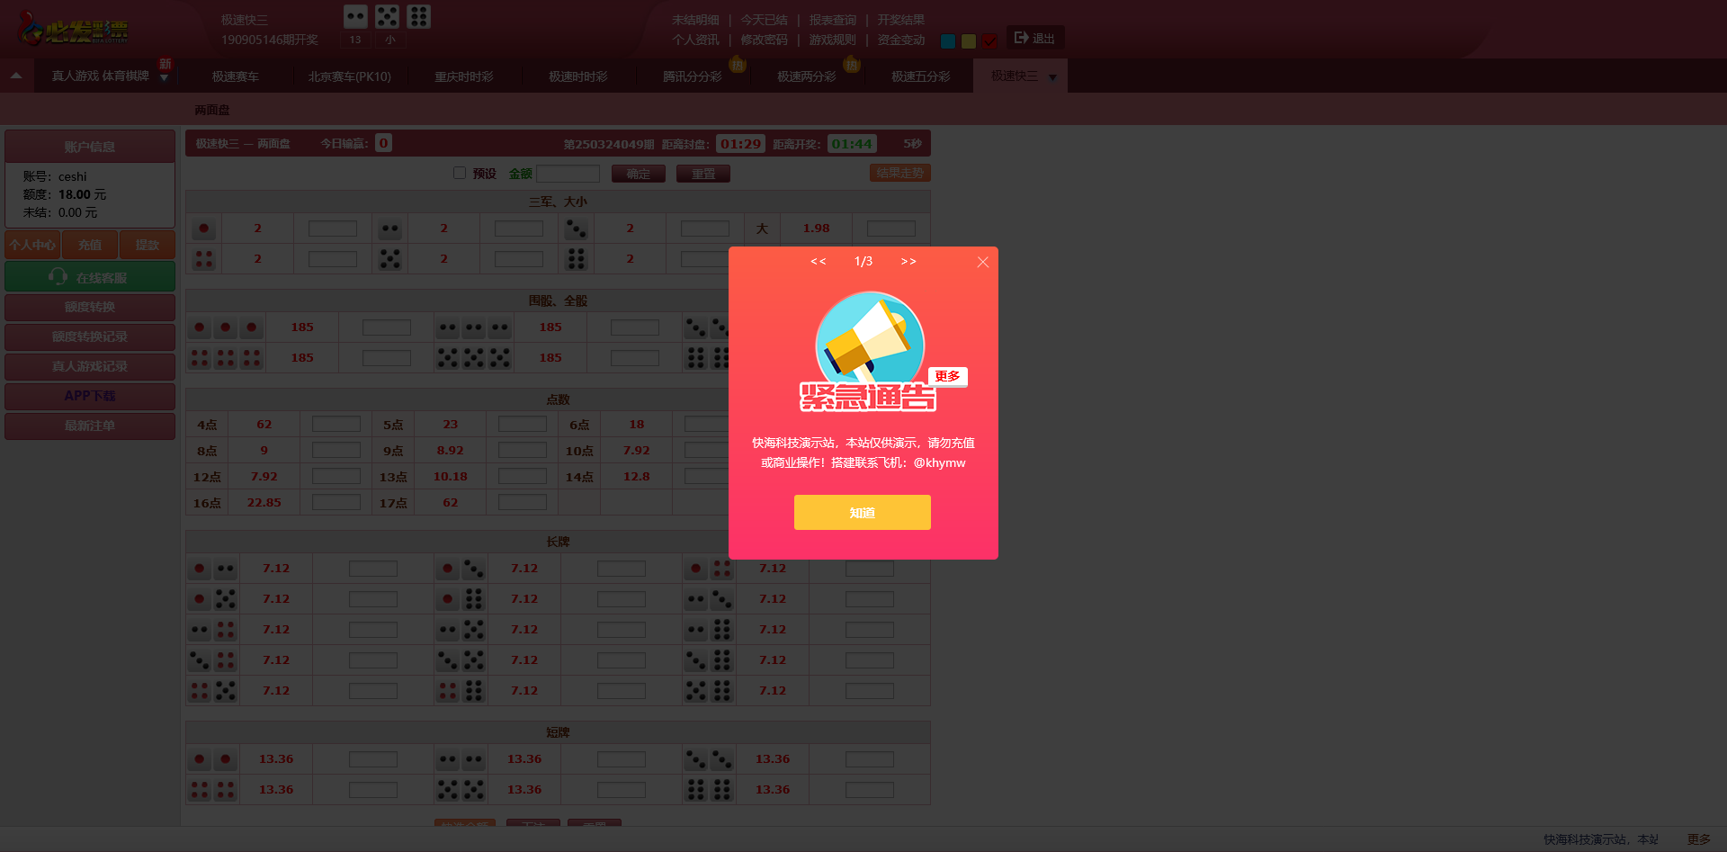This screenshot has width=1727, height=852.
Task: Go to previous notice with << arrow
Action: click(818, 262)
